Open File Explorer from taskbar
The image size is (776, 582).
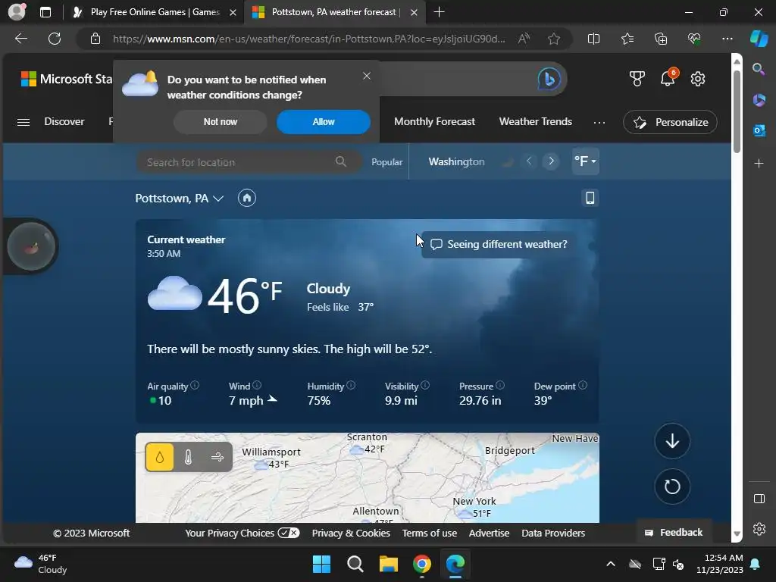[x=389, y=564]
